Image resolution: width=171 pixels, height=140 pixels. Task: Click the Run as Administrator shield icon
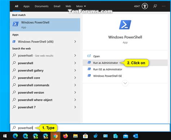89,62
